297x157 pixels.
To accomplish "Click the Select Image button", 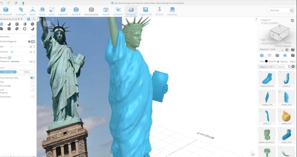I will pyautogui.click(x=8, y=72).
